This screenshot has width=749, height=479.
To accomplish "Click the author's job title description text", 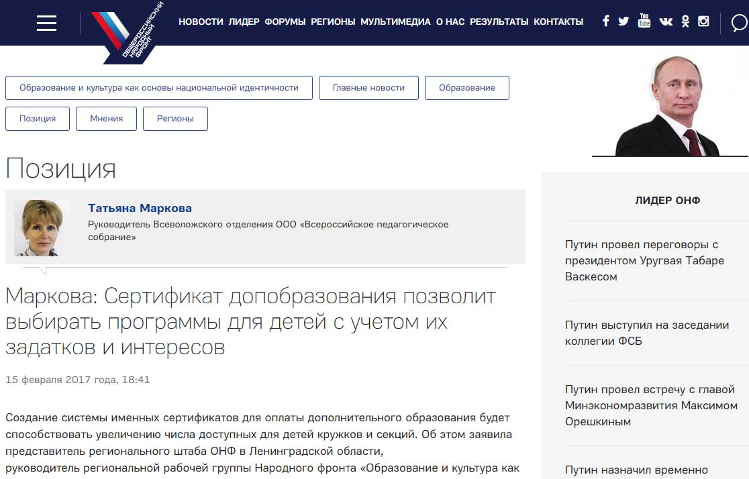I will (268, 231).
